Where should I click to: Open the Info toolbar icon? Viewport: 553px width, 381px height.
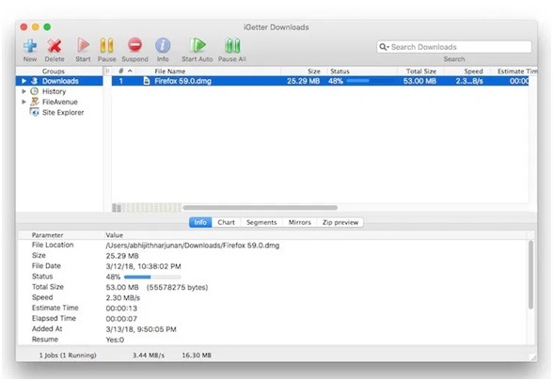[x=163, y=45]
